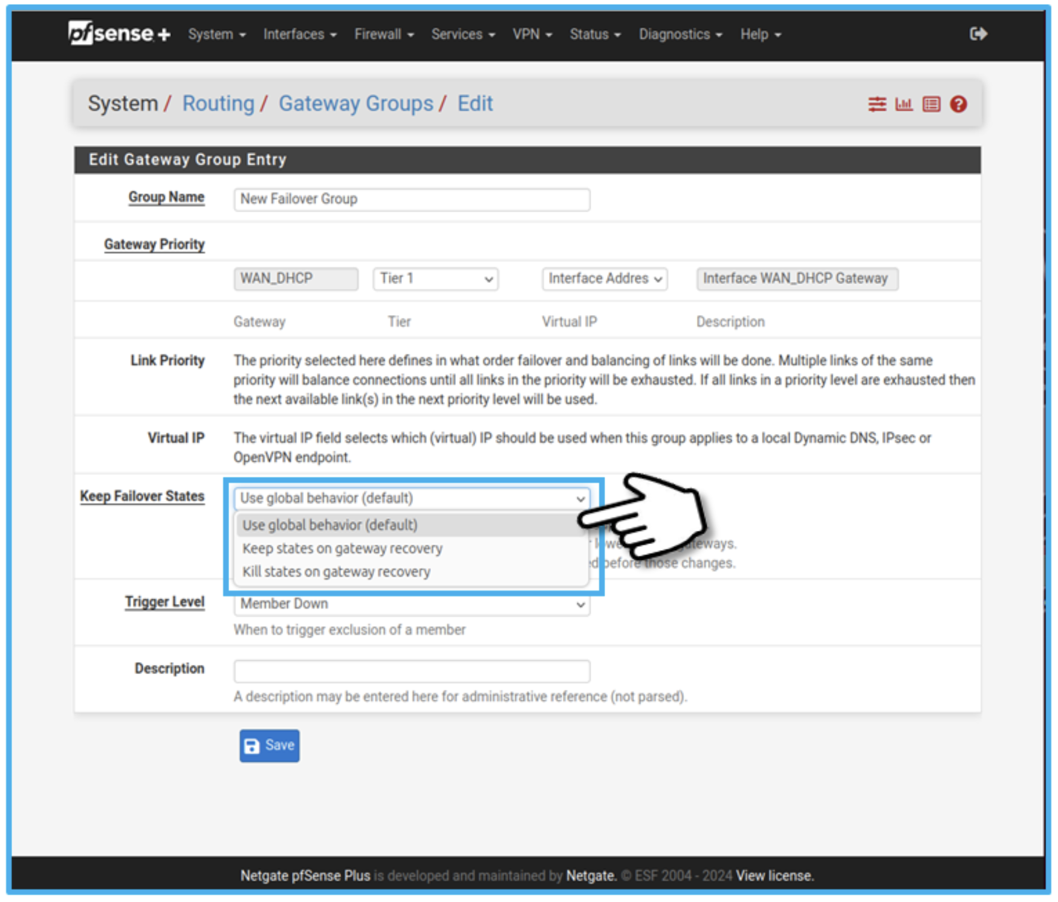
Task: Open the related log entries icon
Action: coord(931,105)
